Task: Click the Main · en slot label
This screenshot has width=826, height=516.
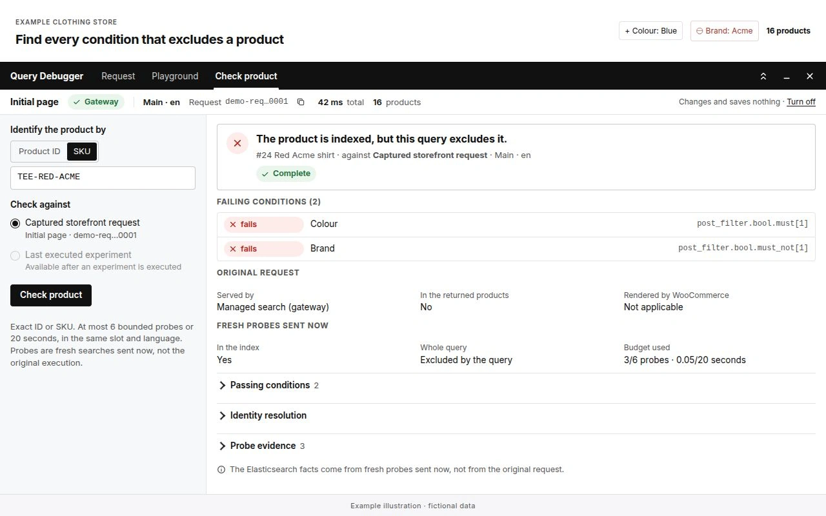Action: (161, 102)
